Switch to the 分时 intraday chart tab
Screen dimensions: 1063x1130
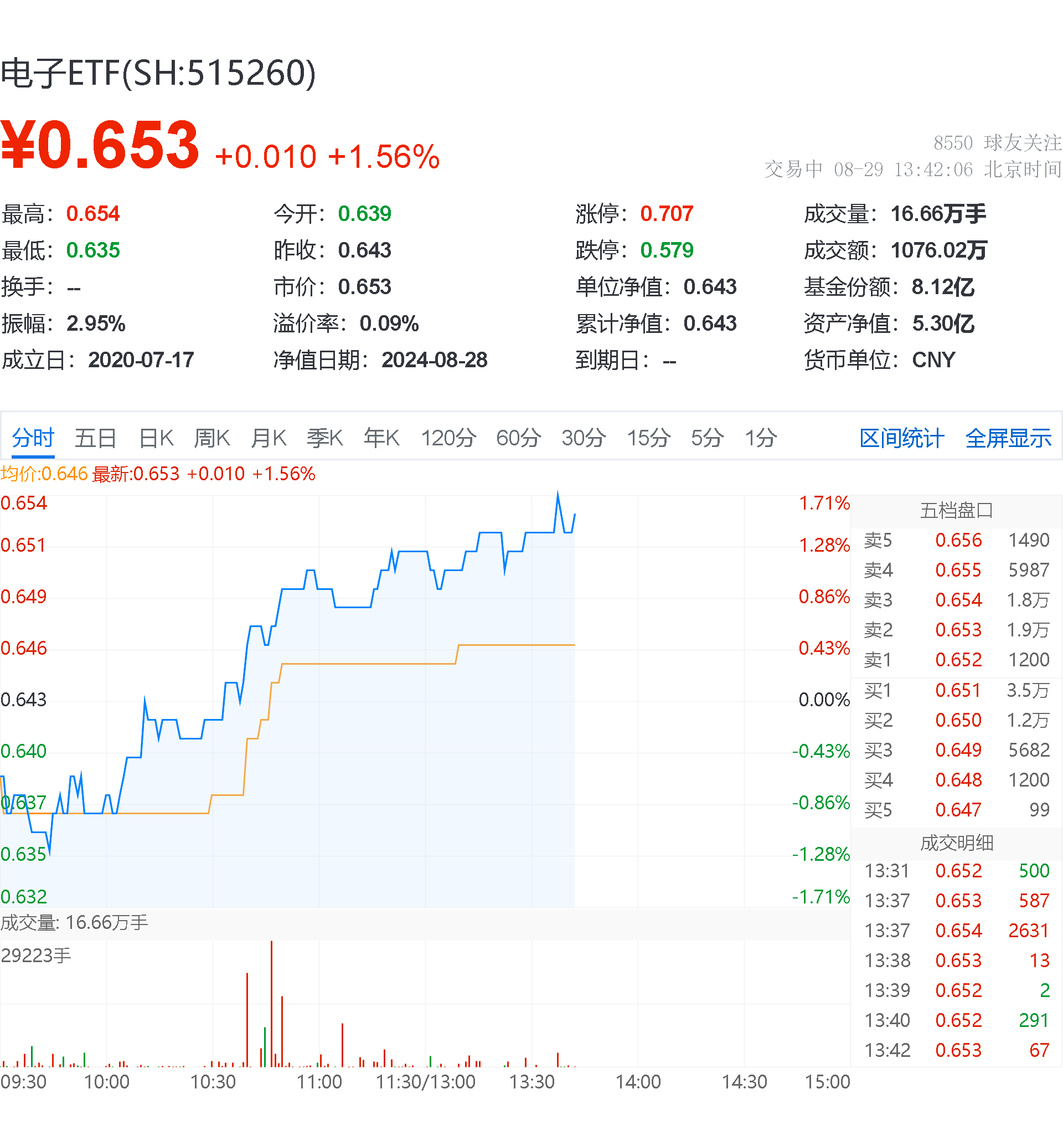coord(33,438)
